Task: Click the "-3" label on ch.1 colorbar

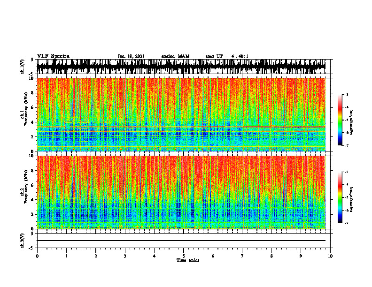Action: (347, 94)
